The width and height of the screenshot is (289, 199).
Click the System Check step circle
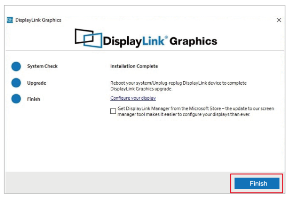coord(16,66)
